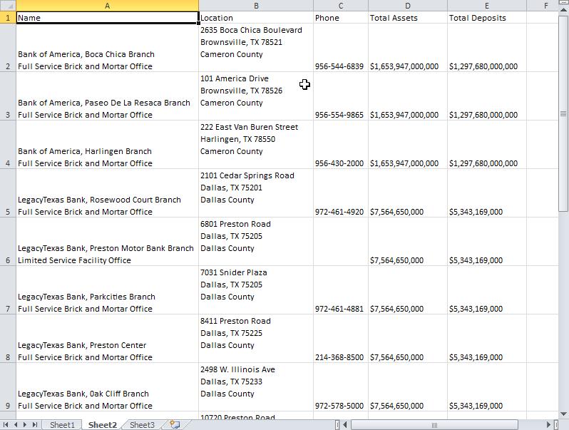
Task: Click the vertical scrollbar thumb
Action: point(563,114)
